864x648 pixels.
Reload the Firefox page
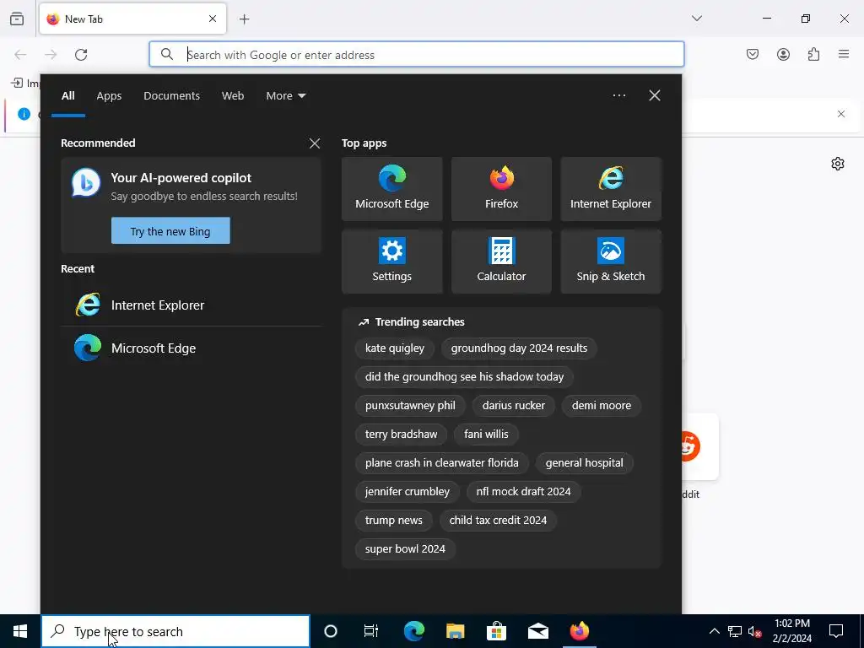coord(81,55)
